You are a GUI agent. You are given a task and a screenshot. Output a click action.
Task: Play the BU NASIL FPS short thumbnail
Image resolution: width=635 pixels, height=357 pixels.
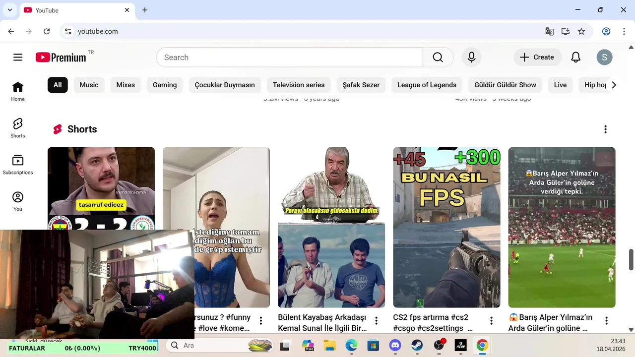[x=446, y=228]
